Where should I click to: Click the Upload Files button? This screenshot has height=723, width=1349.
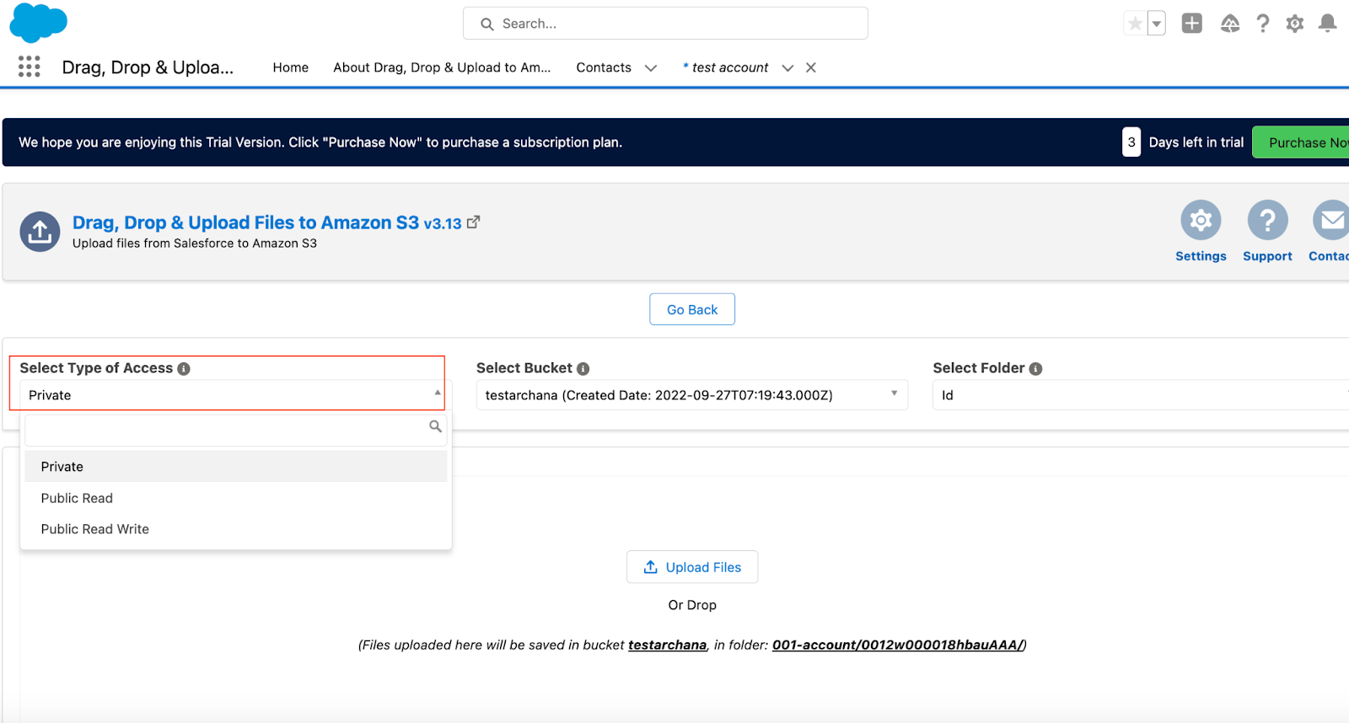692,567
